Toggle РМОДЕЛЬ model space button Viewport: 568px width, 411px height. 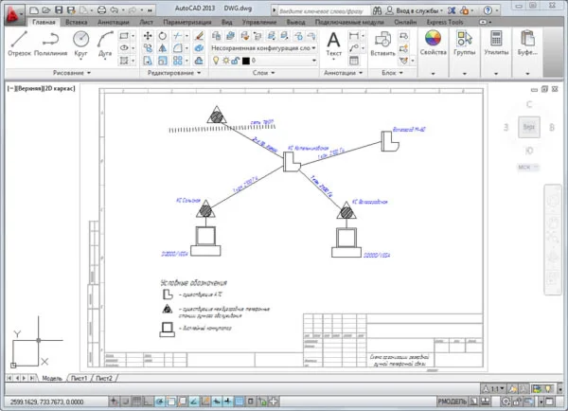453,402
